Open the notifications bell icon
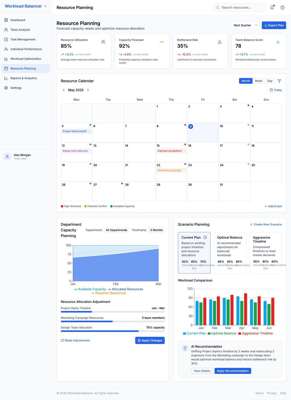The image size is (291, 400). tap(272, 7)
